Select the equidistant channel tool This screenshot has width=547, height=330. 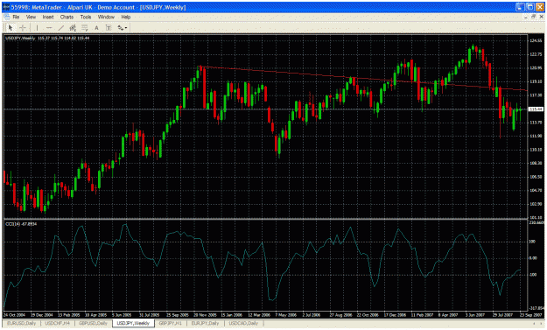click(73, 28)
